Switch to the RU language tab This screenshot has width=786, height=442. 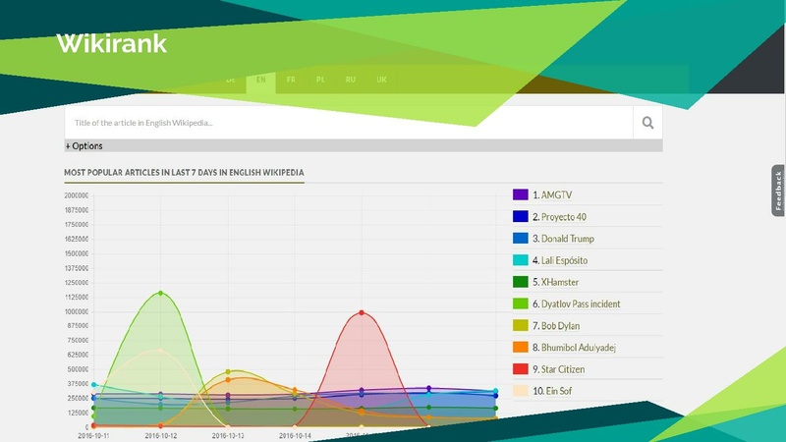350,80
